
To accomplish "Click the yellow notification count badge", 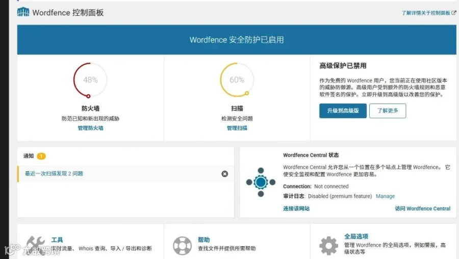I will [41, 156].
